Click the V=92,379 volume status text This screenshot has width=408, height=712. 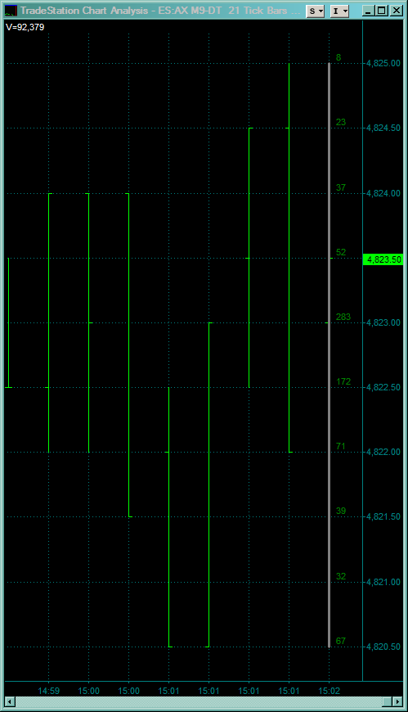click(25, 27)
